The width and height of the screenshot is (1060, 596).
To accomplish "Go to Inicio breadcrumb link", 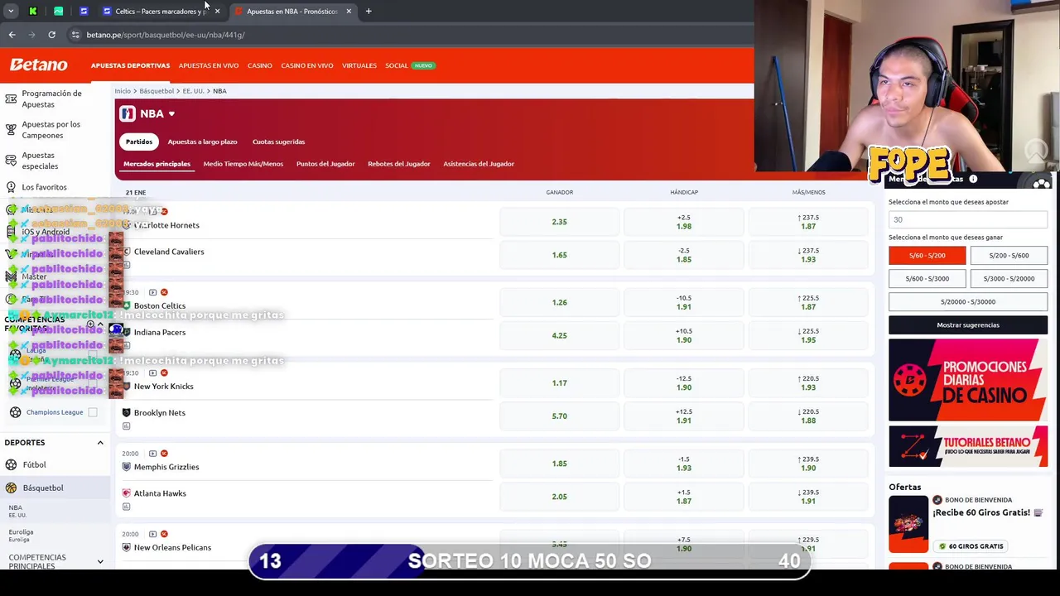I will [x=123, y=91].
